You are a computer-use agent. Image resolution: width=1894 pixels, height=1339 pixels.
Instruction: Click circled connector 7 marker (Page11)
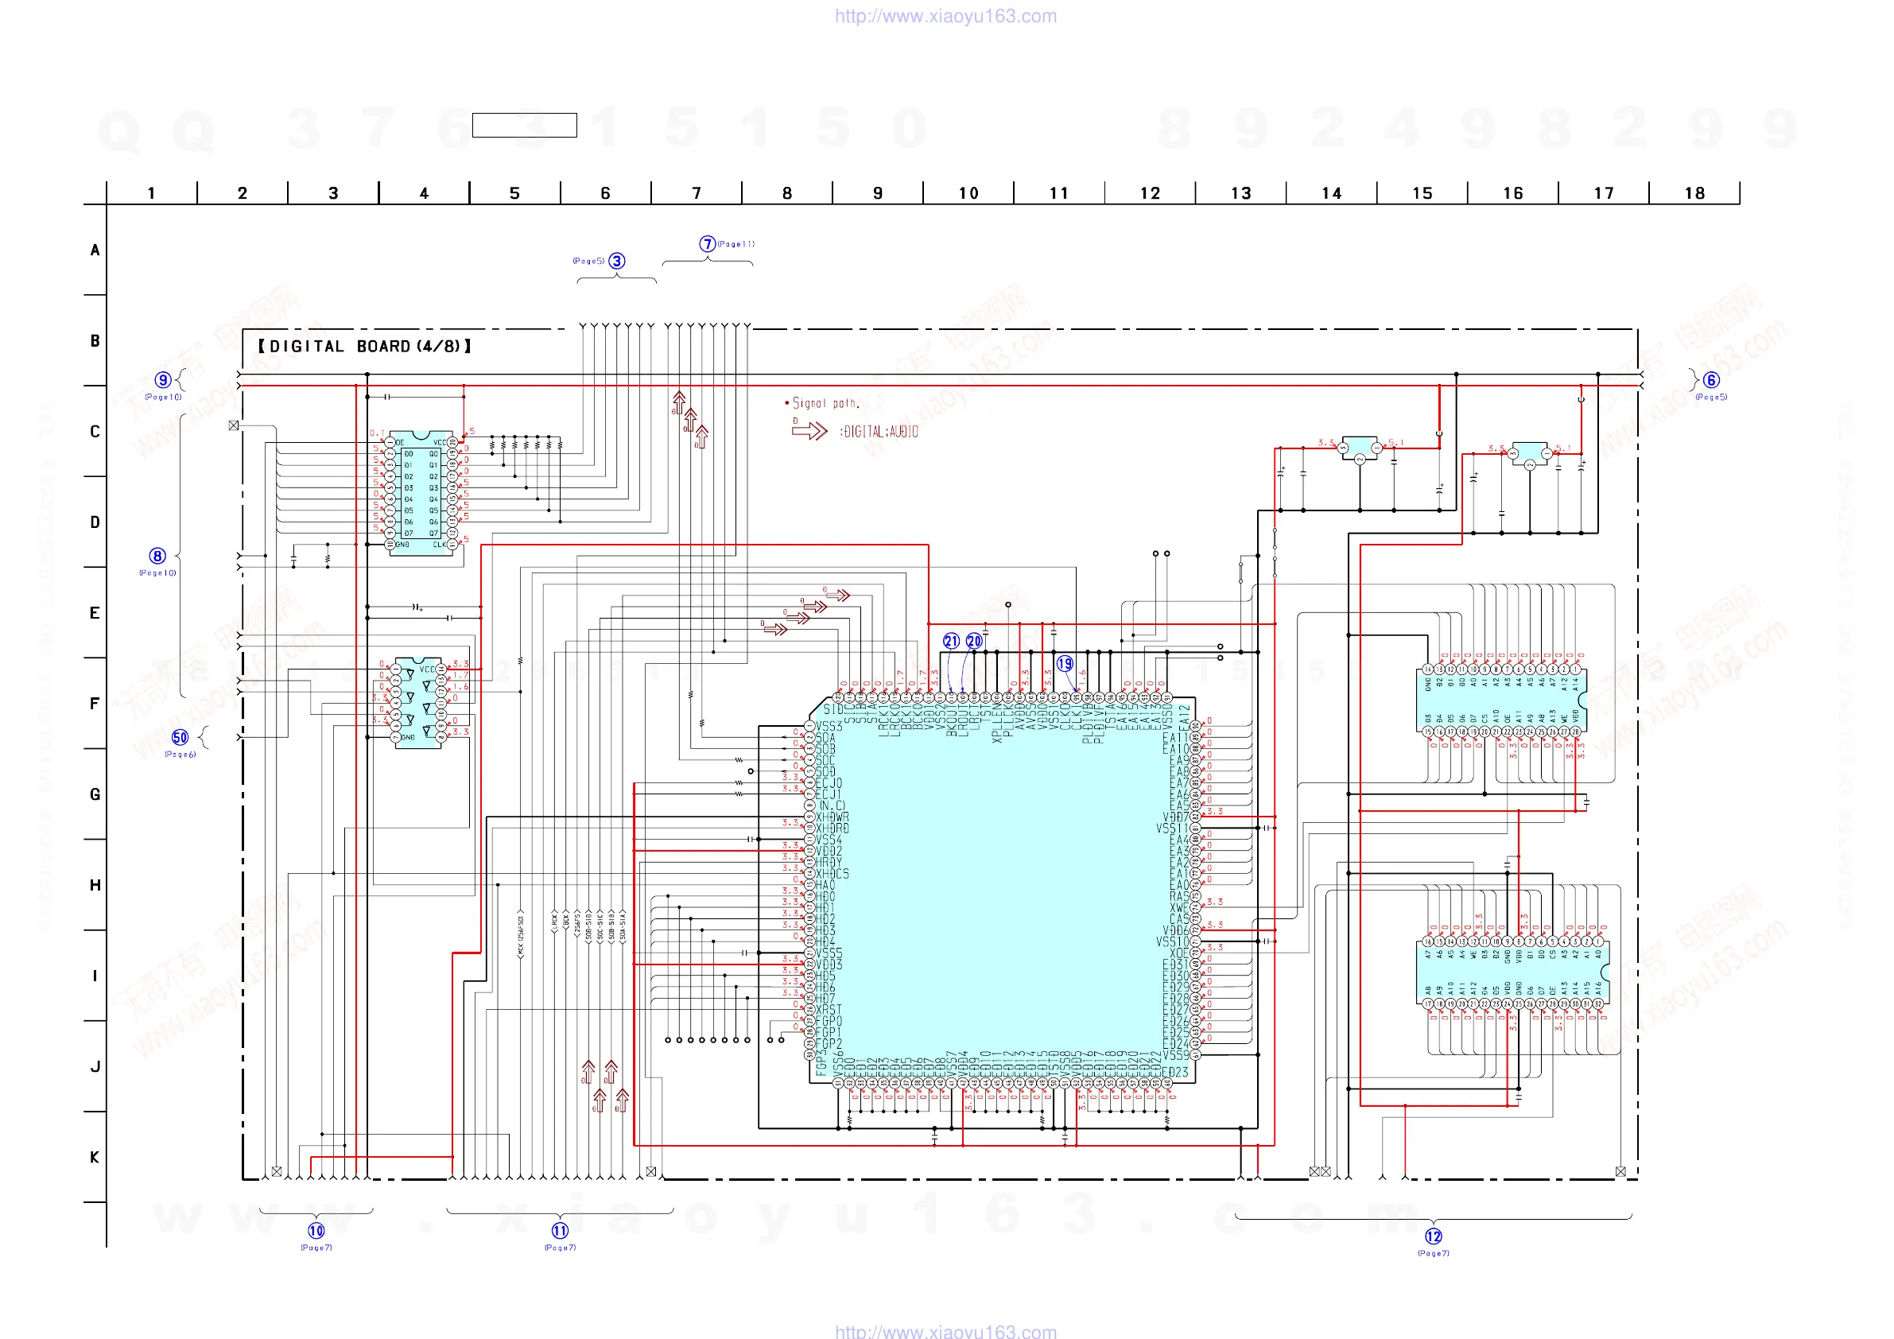pyautogui.click(x=708, y=243)
